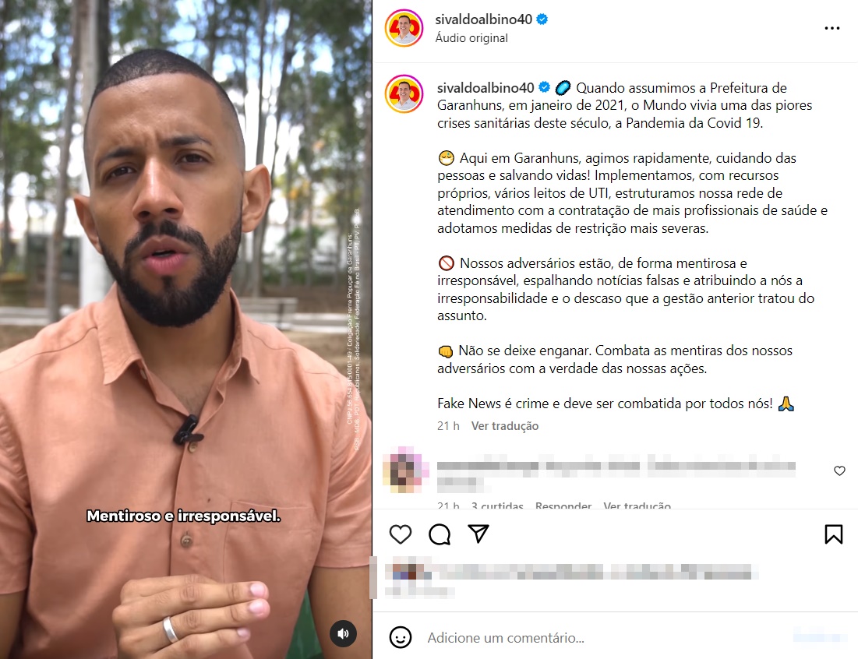Share the post via paper plane icon
Image resolution: width=858 pixels, height=659 pixels.
click(x=478, y=534)
